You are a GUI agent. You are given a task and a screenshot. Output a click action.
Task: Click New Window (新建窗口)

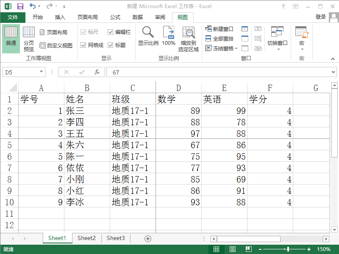tap(219, 29)
